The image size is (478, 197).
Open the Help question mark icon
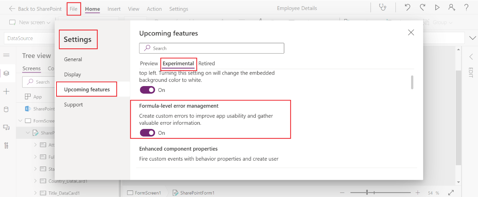click(x=467, y=8)
